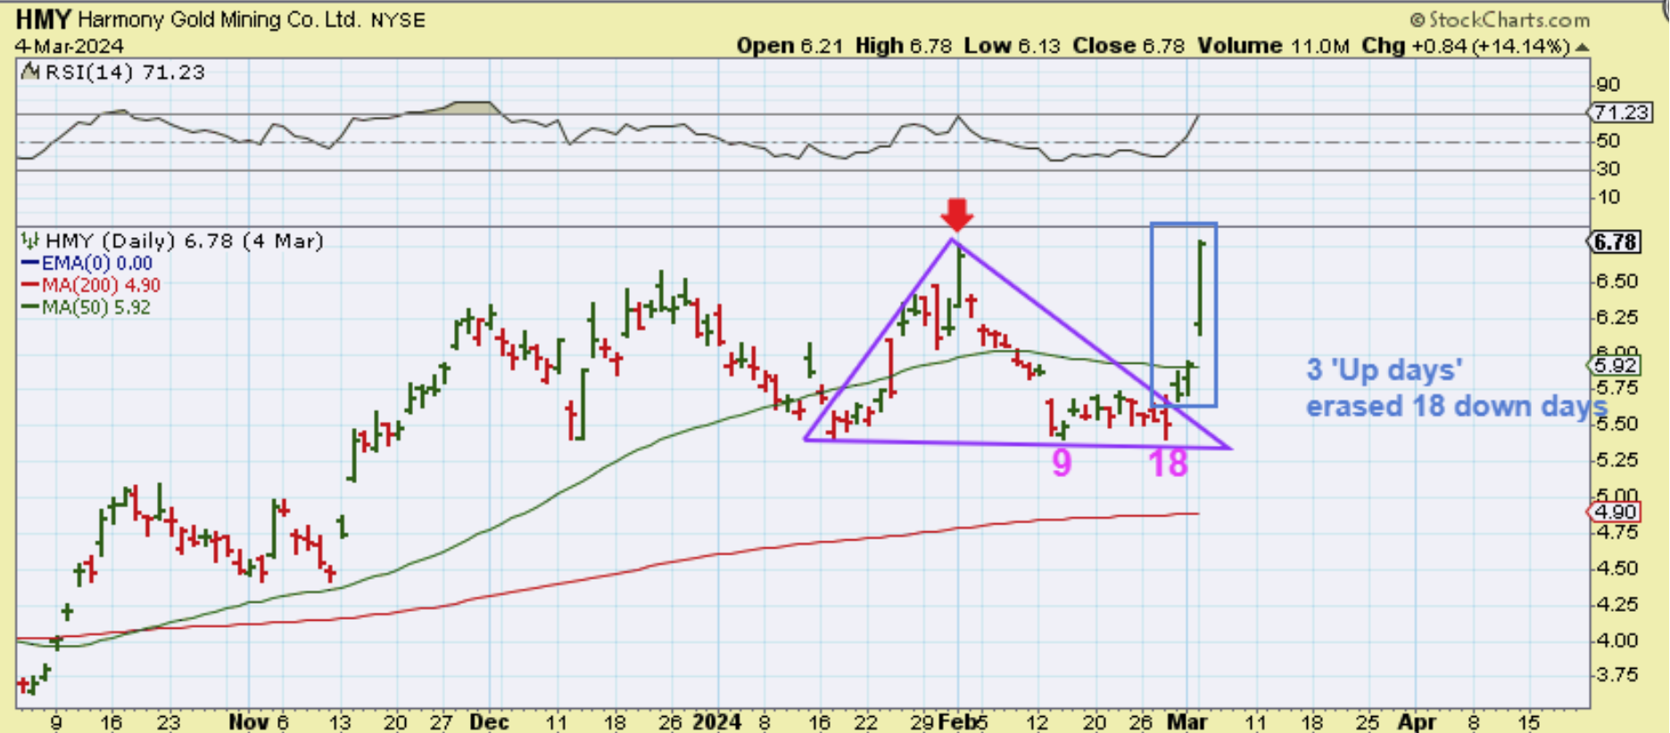Click the Harmony Gold Mining Co. Ltd. name
The width and height of the screenshot is (1670, 733).
point(219,20)
